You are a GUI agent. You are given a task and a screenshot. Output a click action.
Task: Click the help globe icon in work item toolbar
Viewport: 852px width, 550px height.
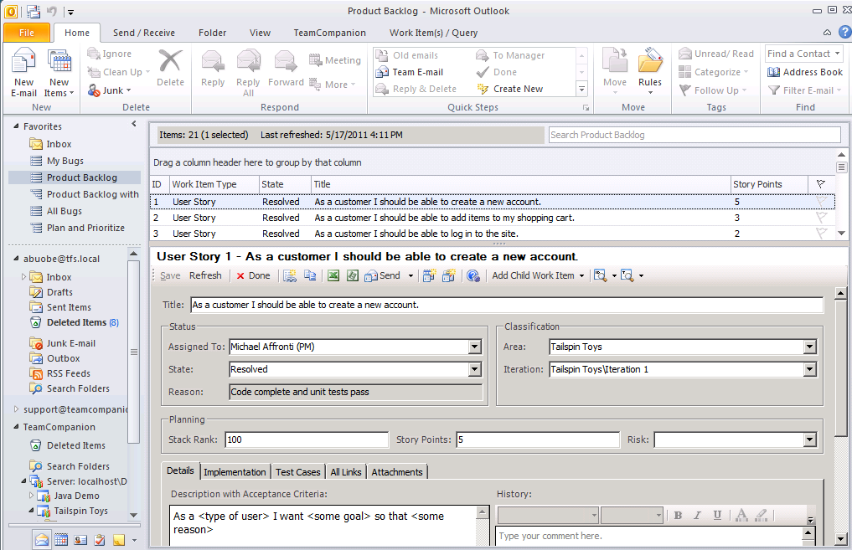tap(473, 275)
